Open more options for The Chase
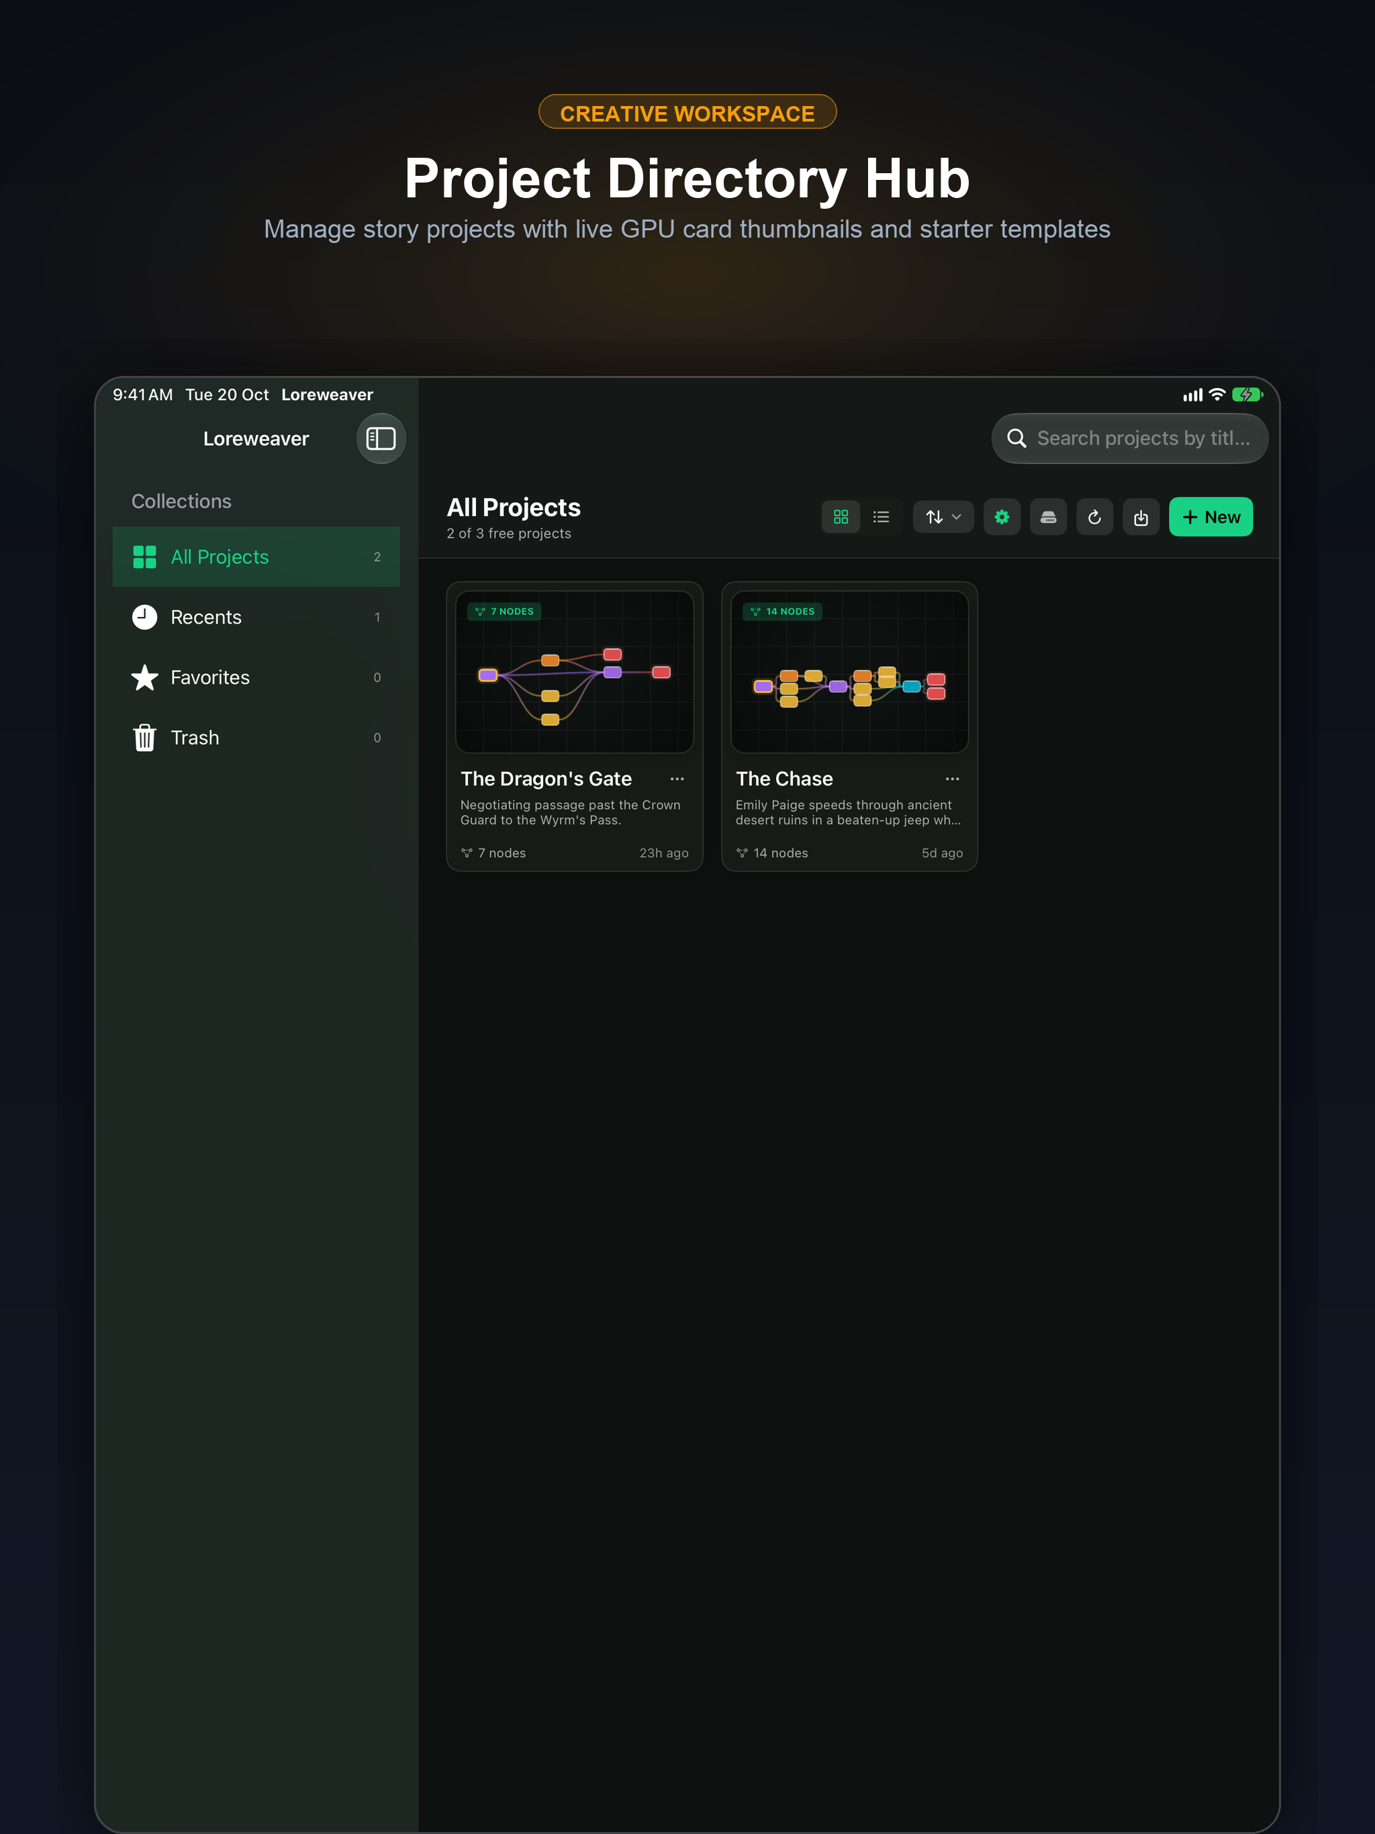The height and width of the screenshot is (1834, 1375). pos(952,779)
